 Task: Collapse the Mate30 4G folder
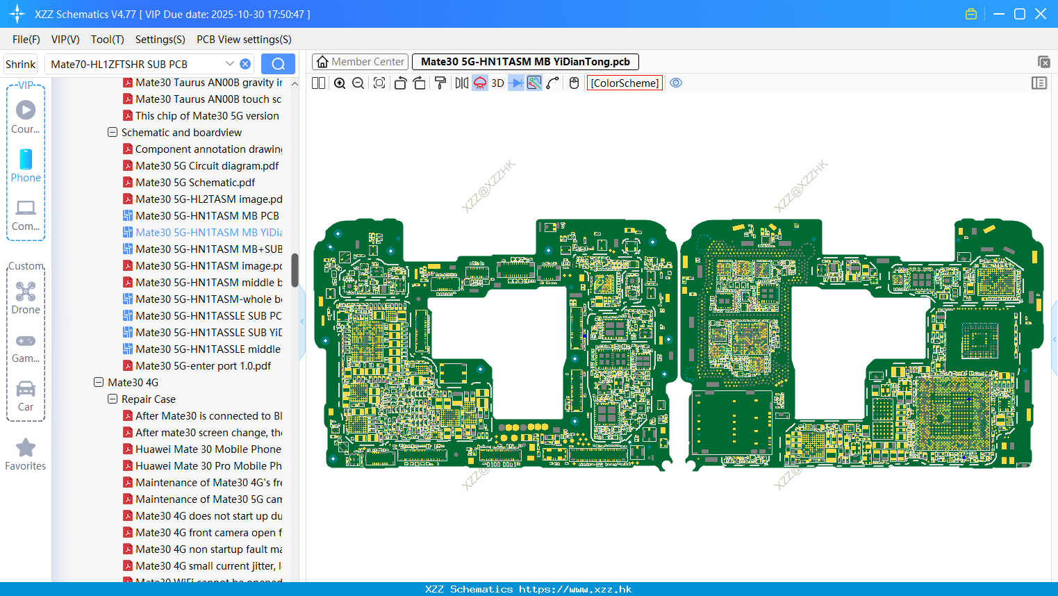click(x=99, y=382)
